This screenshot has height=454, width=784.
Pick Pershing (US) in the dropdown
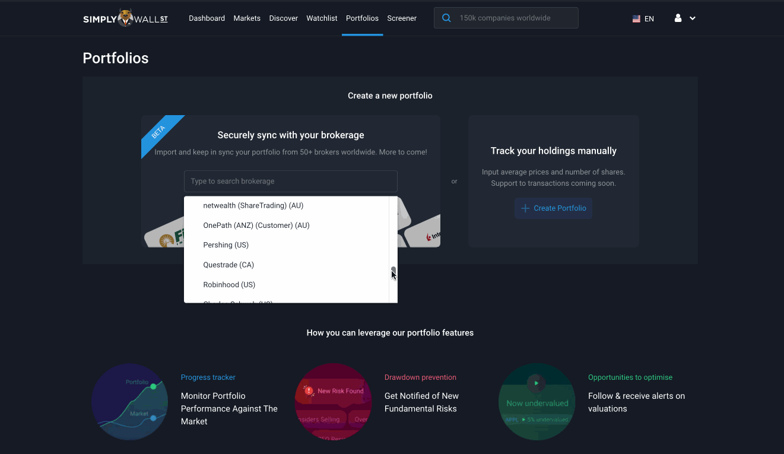point(226,245)
